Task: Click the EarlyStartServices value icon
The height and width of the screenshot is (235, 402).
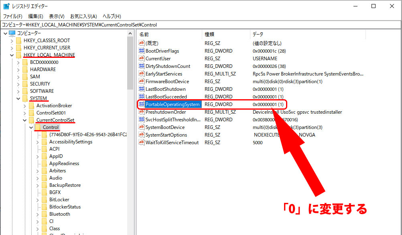Action: 142,74
